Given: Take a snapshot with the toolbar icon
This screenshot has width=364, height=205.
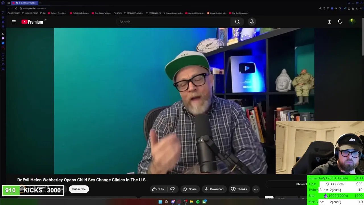Looking at the screenshot, I should (328, 9).
